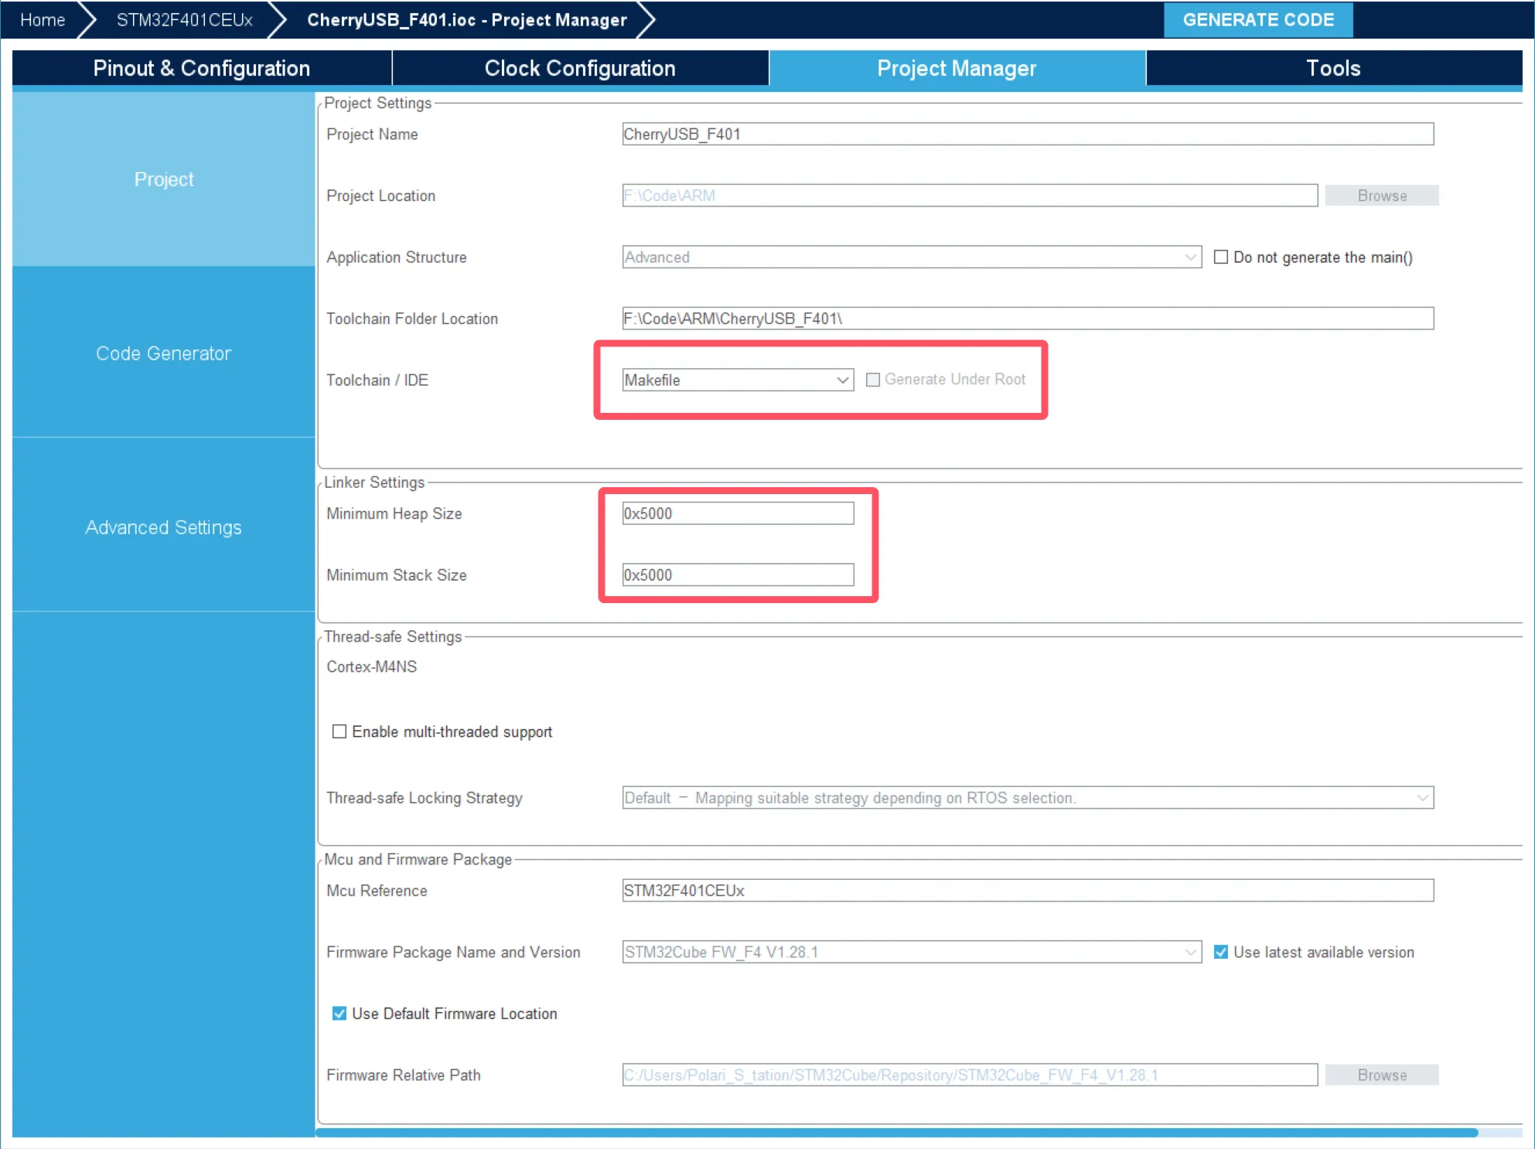Click the Application Structure label
The width and height of the screenshot is (1535, 1149).
(x=396, y=257)
